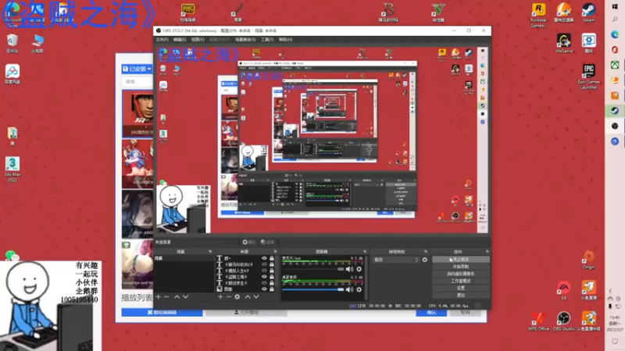Viewport: 625px width, 351px height.
Task: Click the transition selector up/down arrows
Action: tap(416, 260)
